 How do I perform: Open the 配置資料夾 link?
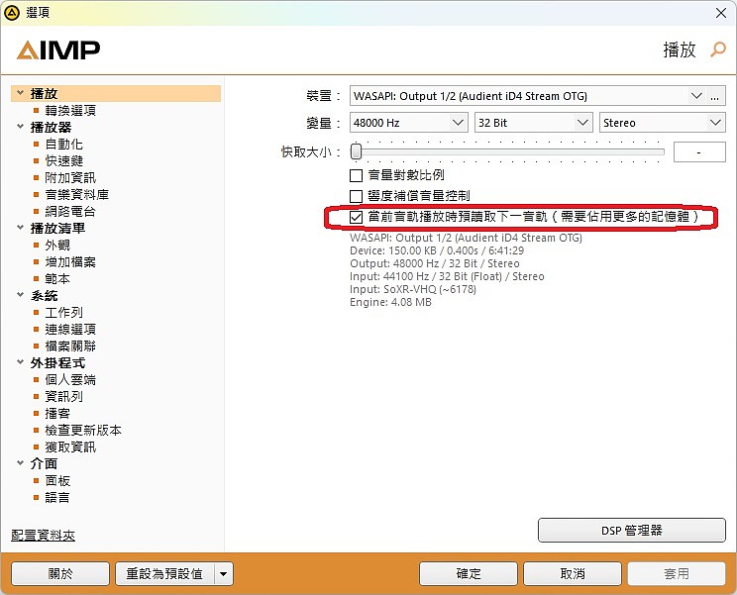(44, 536)
